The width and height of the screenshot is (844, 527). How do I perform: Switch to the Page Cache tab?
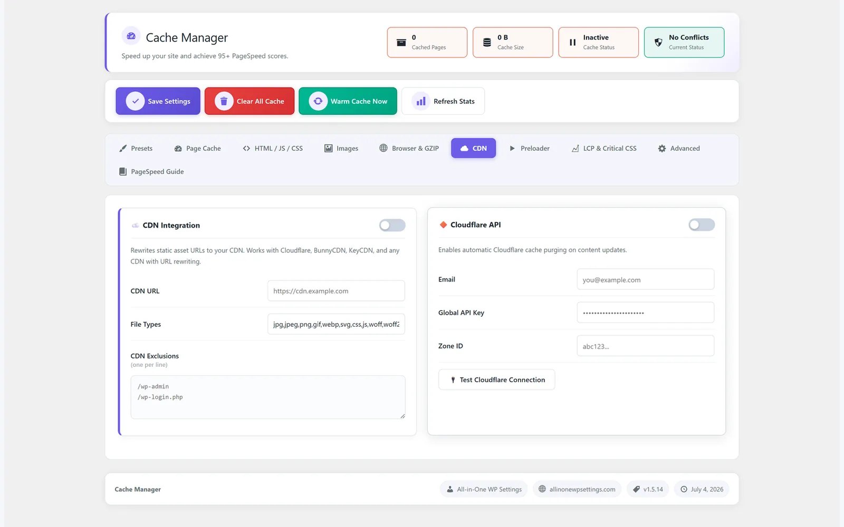[x=198, y=149]
